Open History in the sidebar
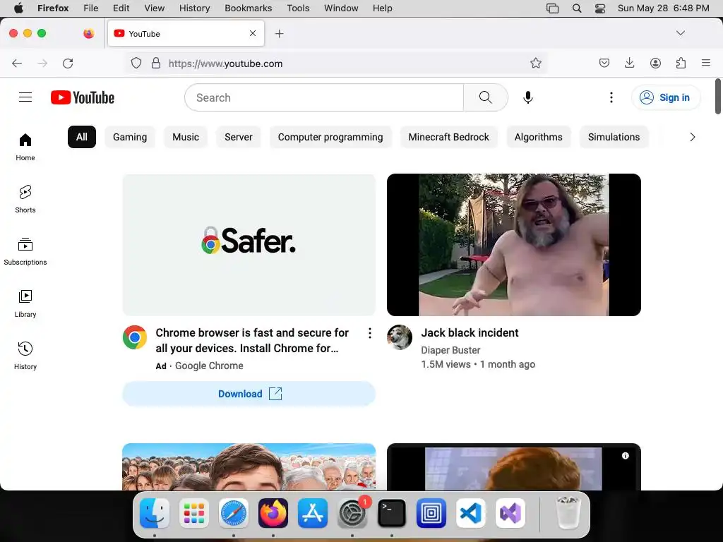 point(25,356)
